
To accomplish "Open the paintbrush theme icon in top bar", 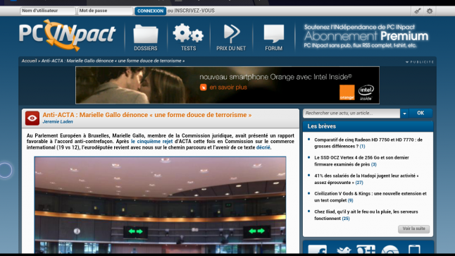I will point(418,11).
